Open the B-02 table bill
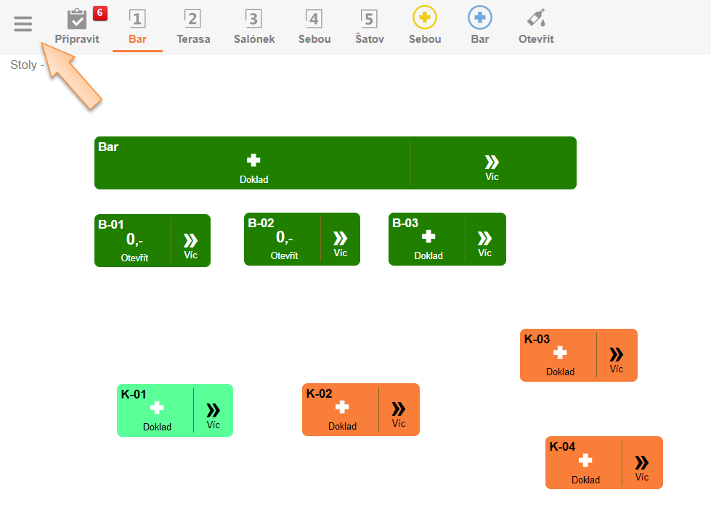The width and height of the screenshot is (711, 524). (284, 242)
